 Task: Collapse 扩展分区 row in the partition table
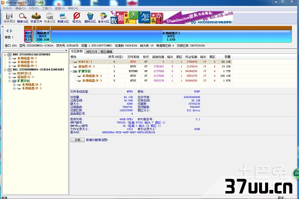71,72
